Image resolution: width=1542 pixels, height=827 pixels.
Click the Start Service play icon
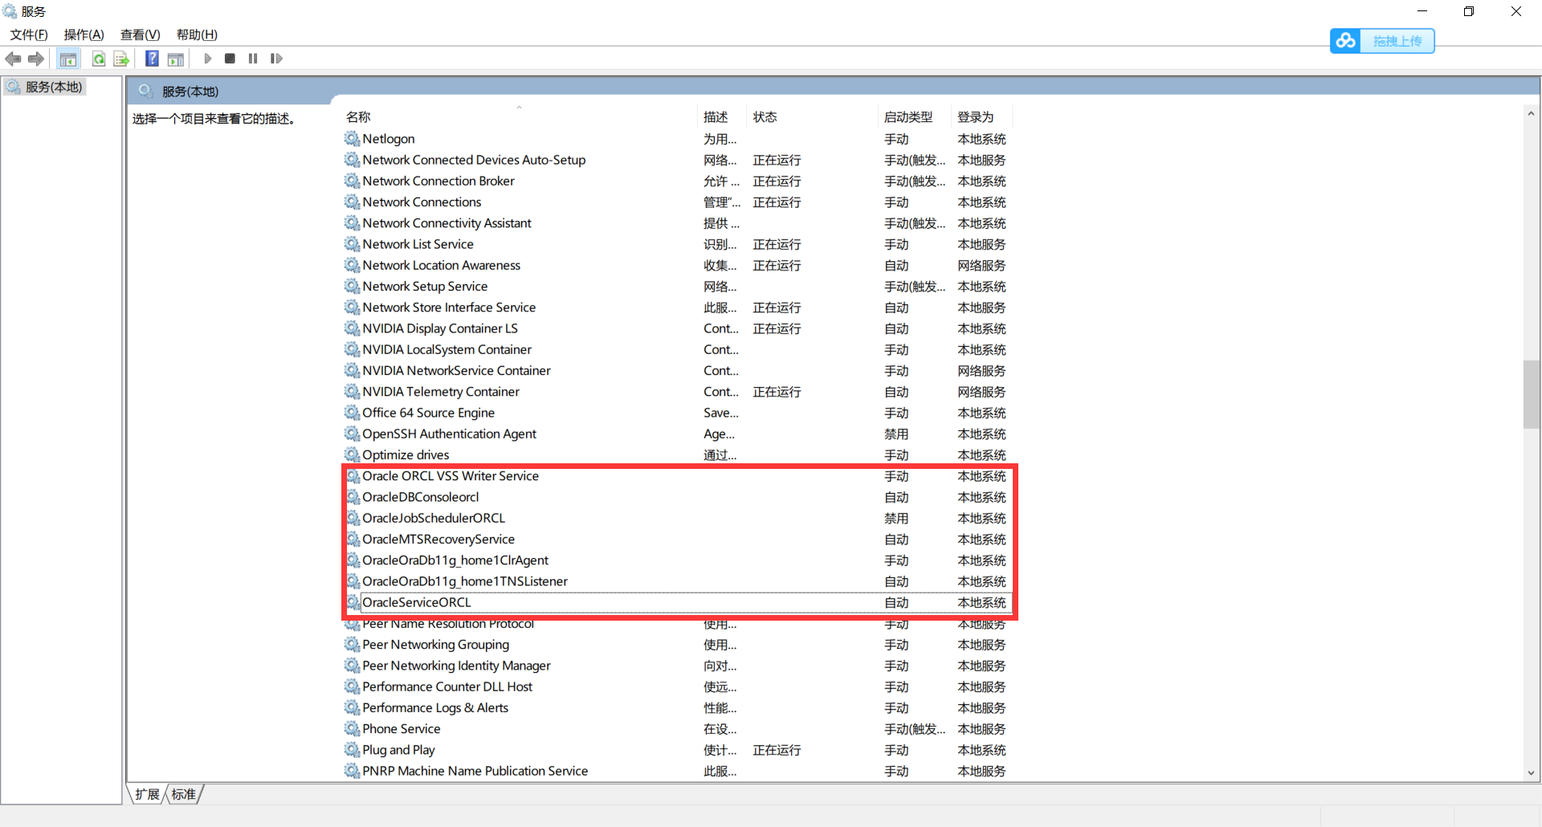pyautogui.click(x=208, y=59)
